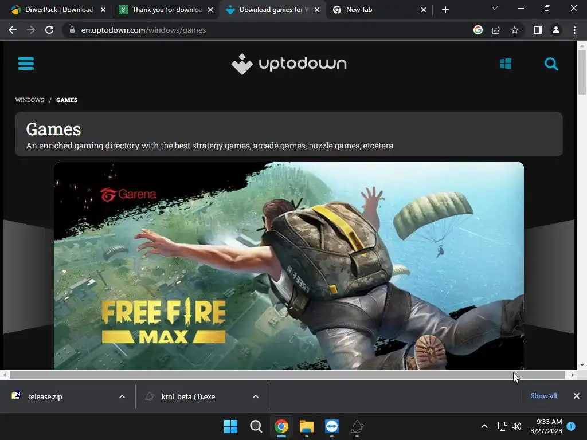Viewport: 587px width, 440px height.
Task: View site security padlock info
Action: pyautogui.click(x=72, y=30)
